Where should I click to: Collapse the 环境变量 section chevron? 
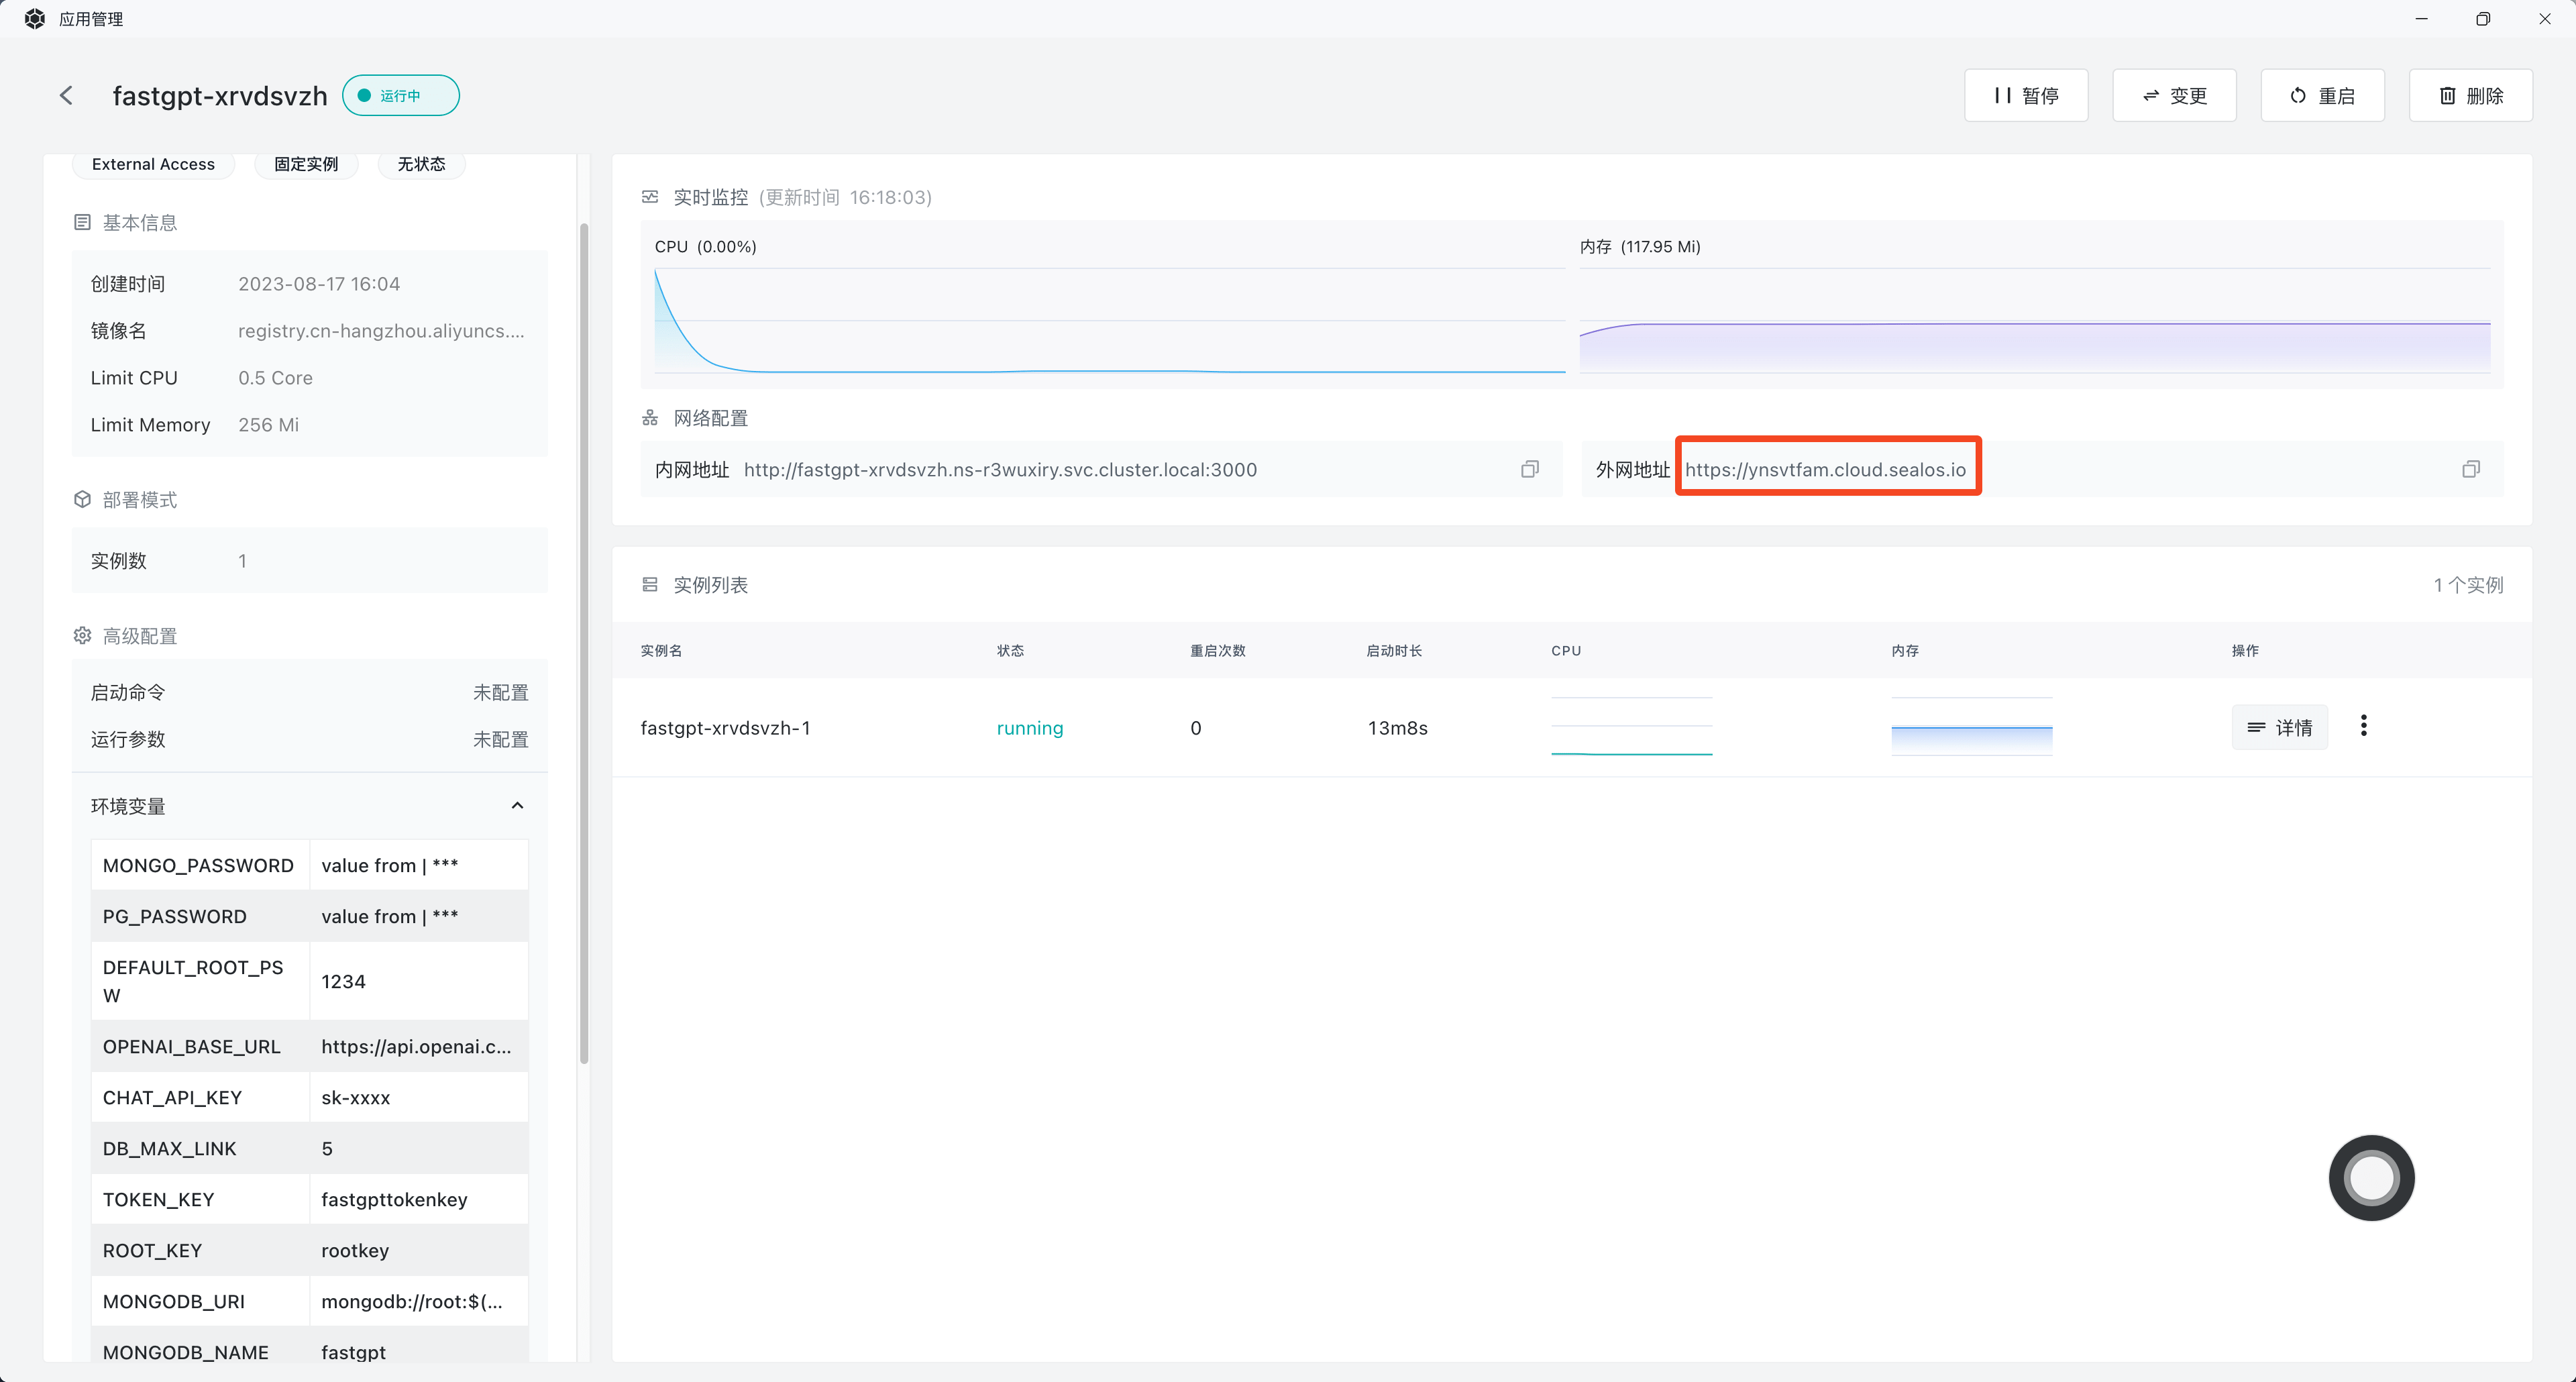(x=517, y=806)
